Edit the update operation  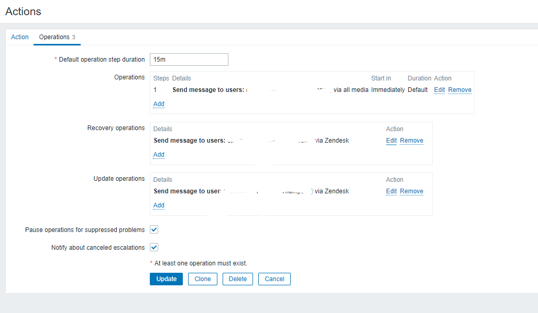pyautogui.click(x=391, y=191)
